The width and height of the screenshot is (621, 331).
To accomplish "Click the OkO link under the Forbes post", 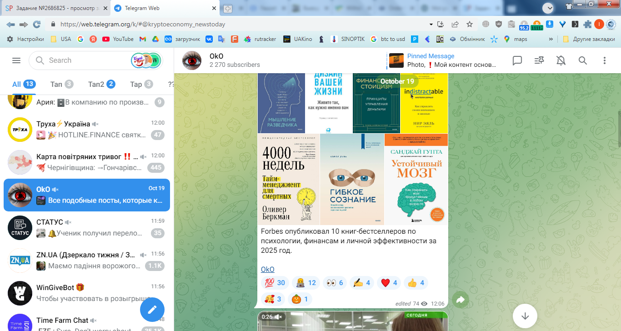I will [x=268, y=270].
